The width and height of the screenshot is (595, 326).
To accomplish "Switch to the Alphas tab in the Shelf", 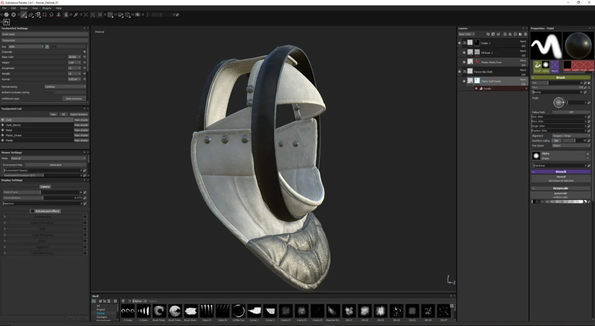I will tap(101, 313).
